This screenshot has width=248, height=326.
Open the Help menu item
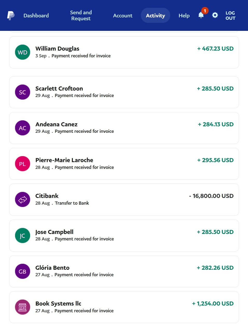point(184,16)
